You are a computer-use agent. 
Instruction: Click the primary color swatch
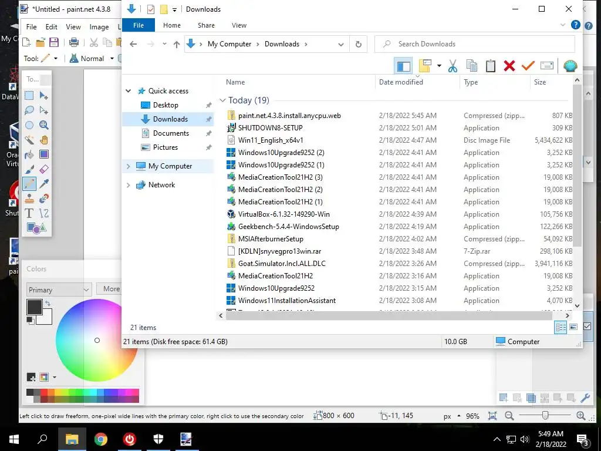(35, 307)
